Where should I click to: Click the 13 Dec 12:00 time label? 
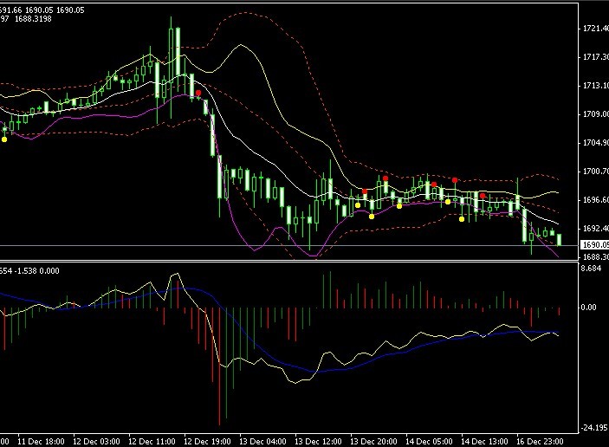click(x=318, y=442)
